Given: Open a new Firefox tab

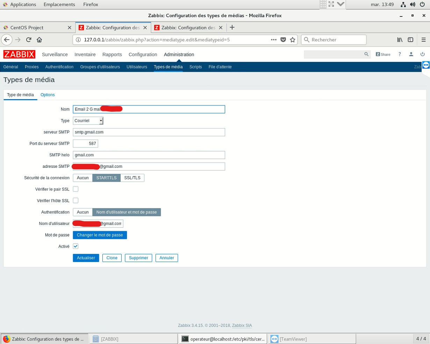Looking at the screenshot, I should click(x=232, y=27).
